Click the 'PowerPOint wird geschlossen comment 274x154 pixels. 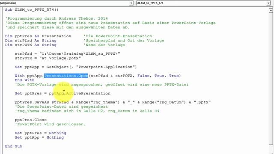click(50, 124)
